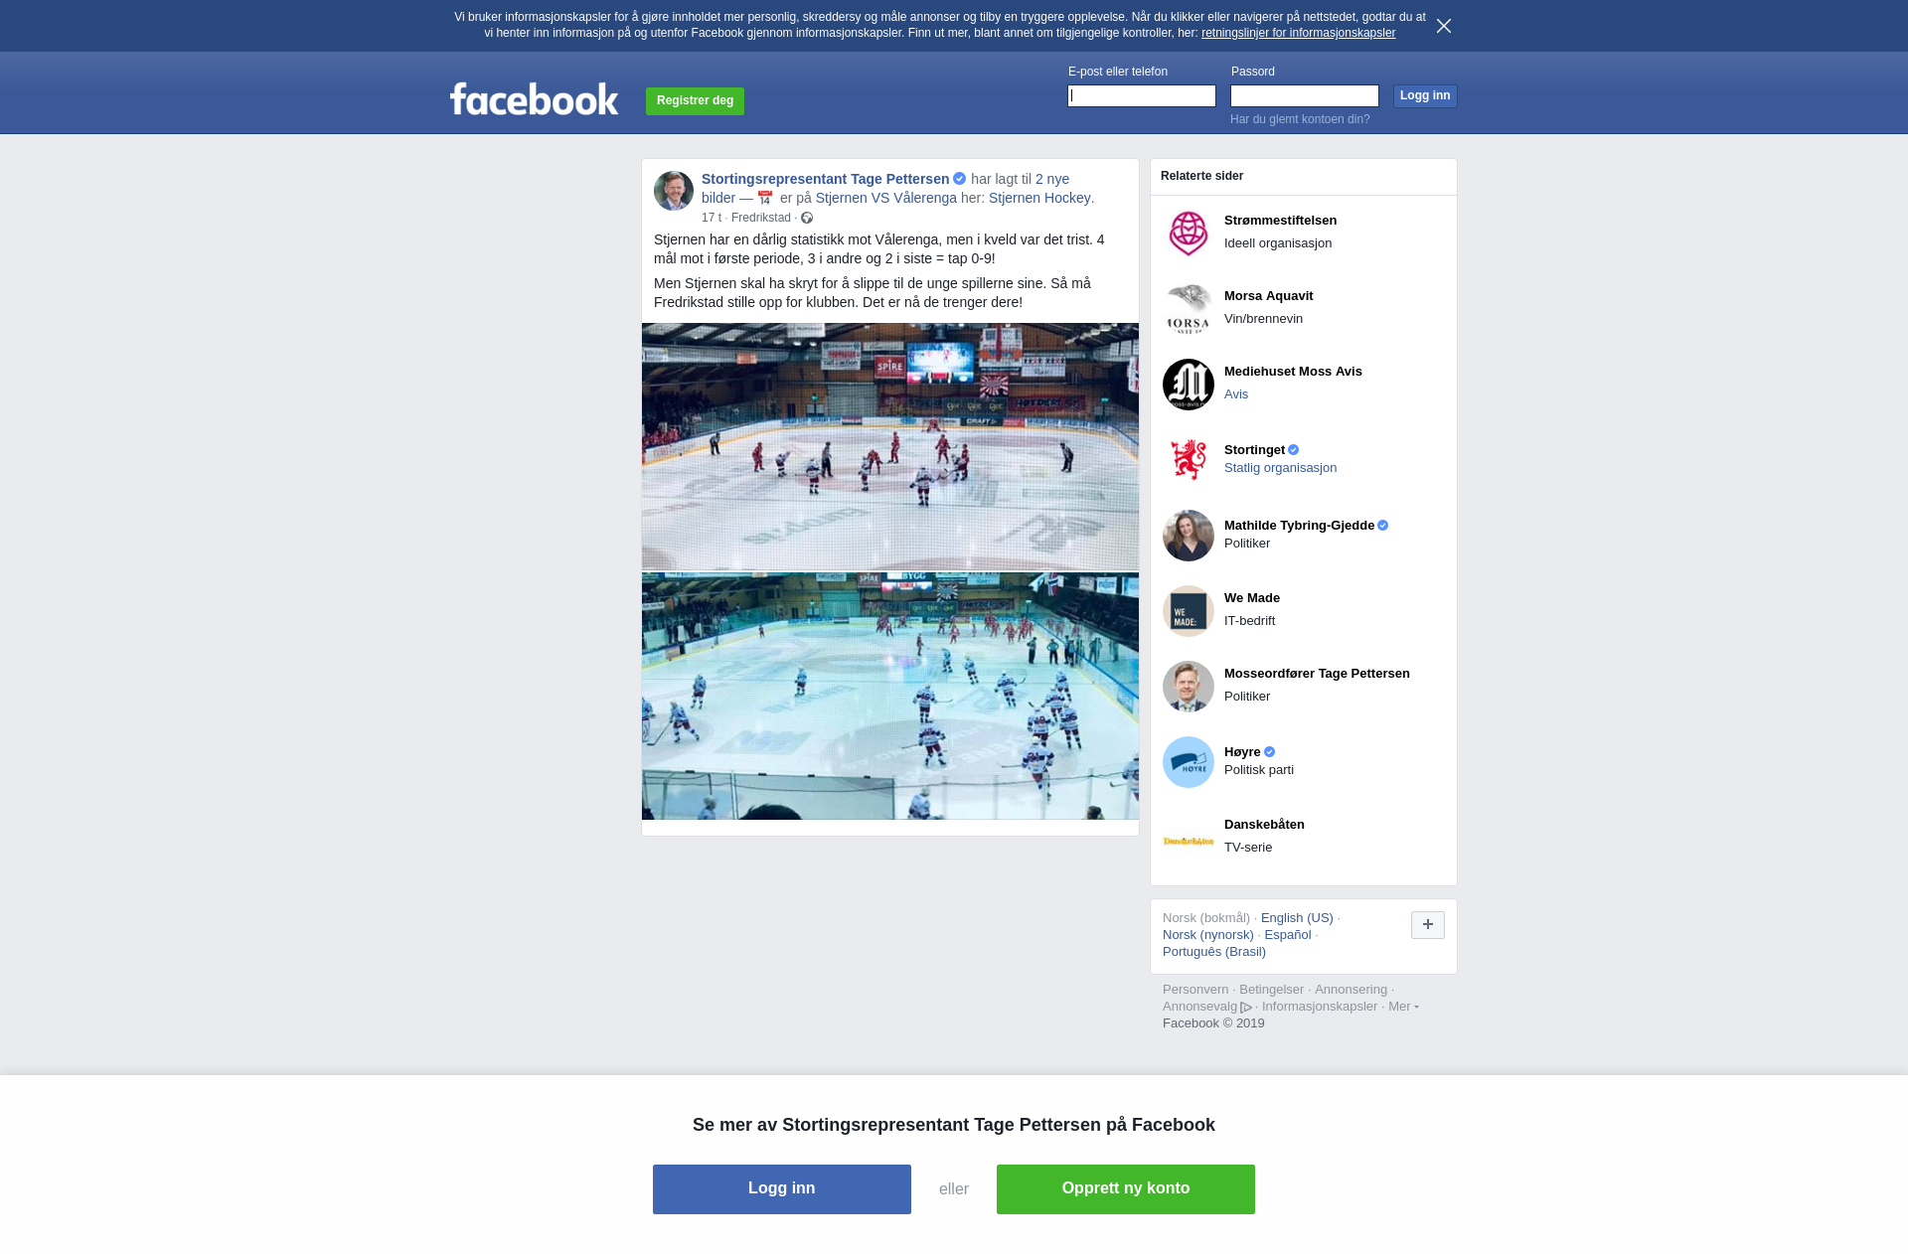Close the cookie notice banner

click(1444, 26)
